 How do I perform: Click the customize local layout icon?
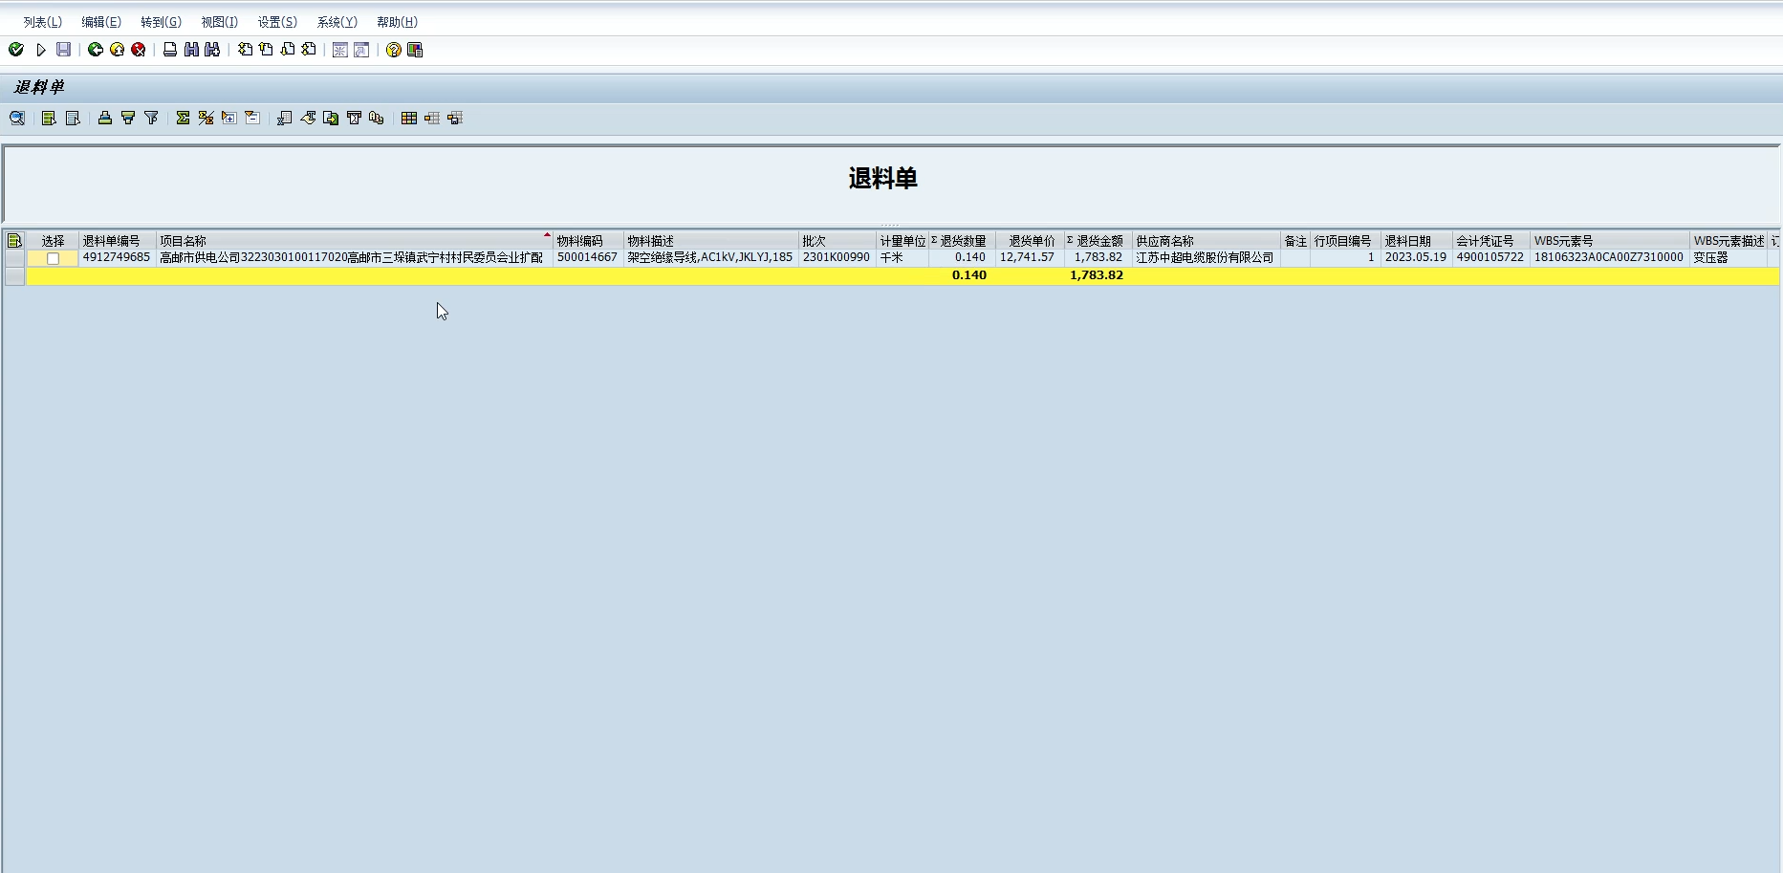[415, 50]
